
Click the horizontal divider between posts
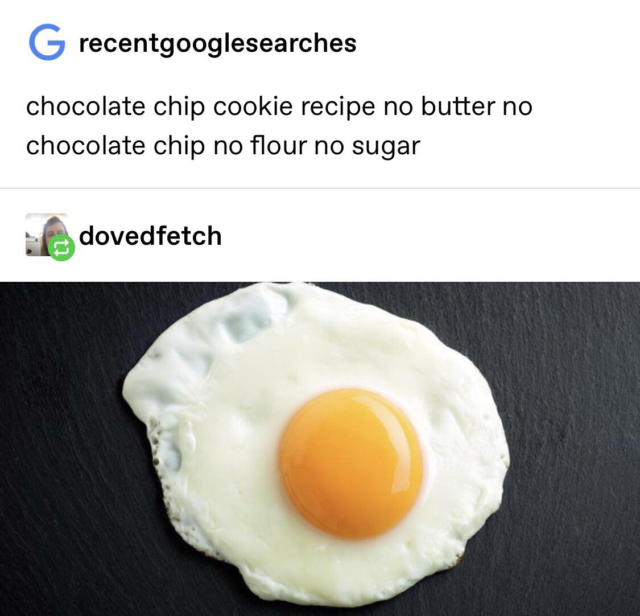(x=320, y=188)
